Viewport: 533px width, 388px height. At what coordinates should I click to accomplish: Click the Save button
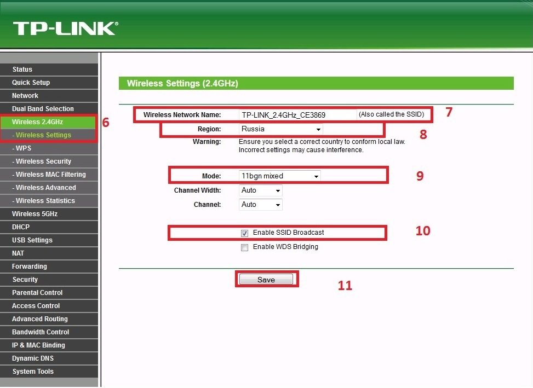pos(266,280)
